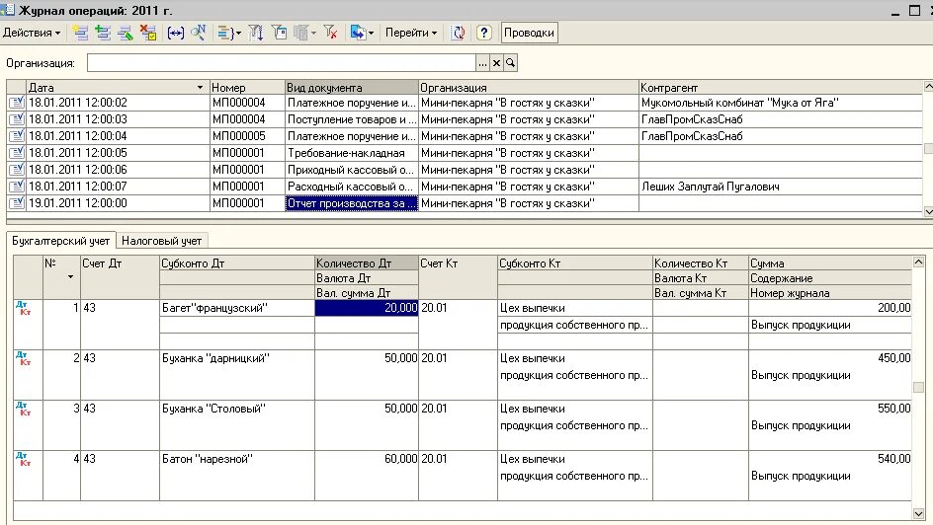Click Дт/Кт icon of posting 1
933x525 pixels.
[23, 308]
